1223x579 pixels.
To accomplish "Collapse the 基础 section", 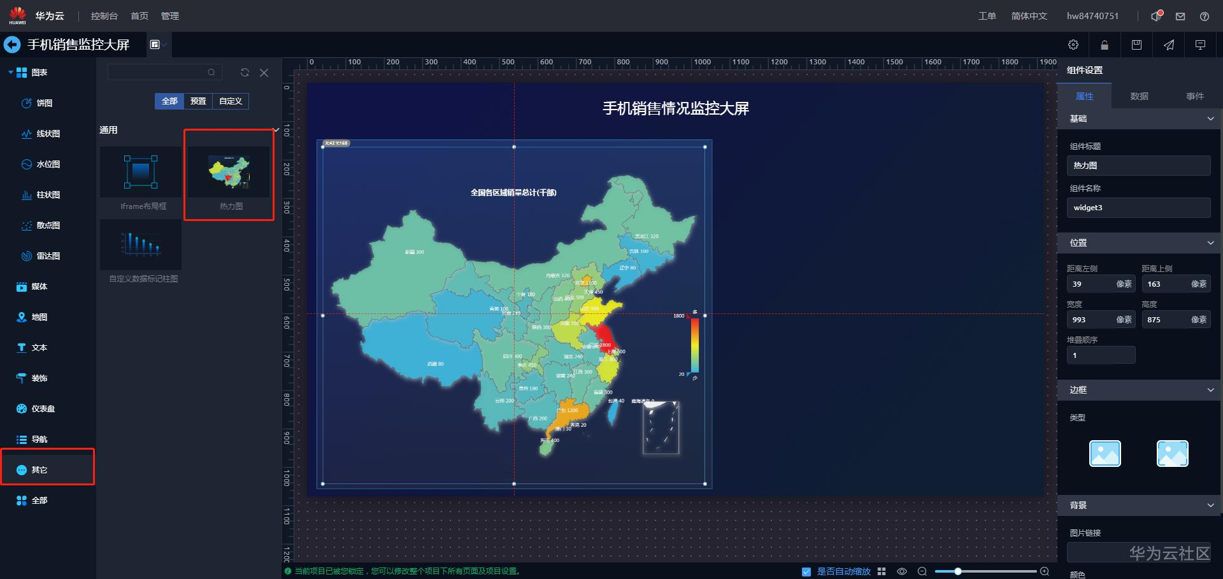I will coord(1210,118).
